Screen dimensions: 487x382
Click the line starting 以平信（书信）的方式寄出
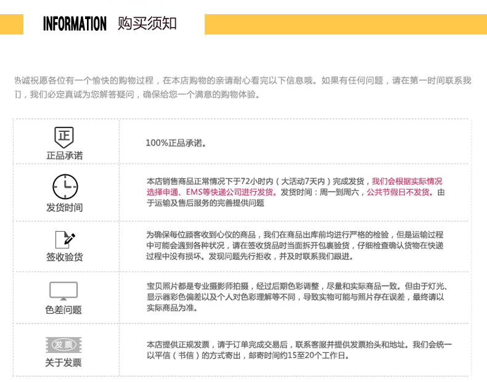coord(248,356)
